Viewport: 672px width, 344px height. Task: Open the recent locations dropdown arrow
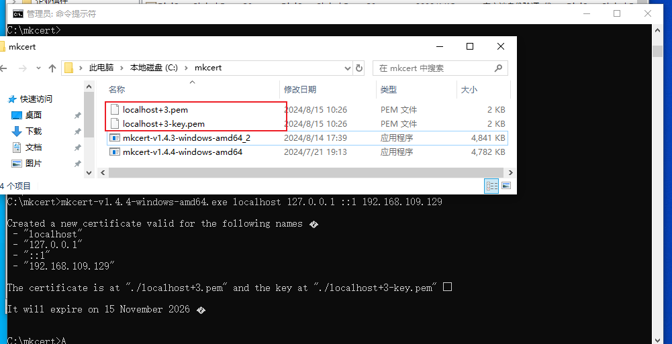click(37, 68)
